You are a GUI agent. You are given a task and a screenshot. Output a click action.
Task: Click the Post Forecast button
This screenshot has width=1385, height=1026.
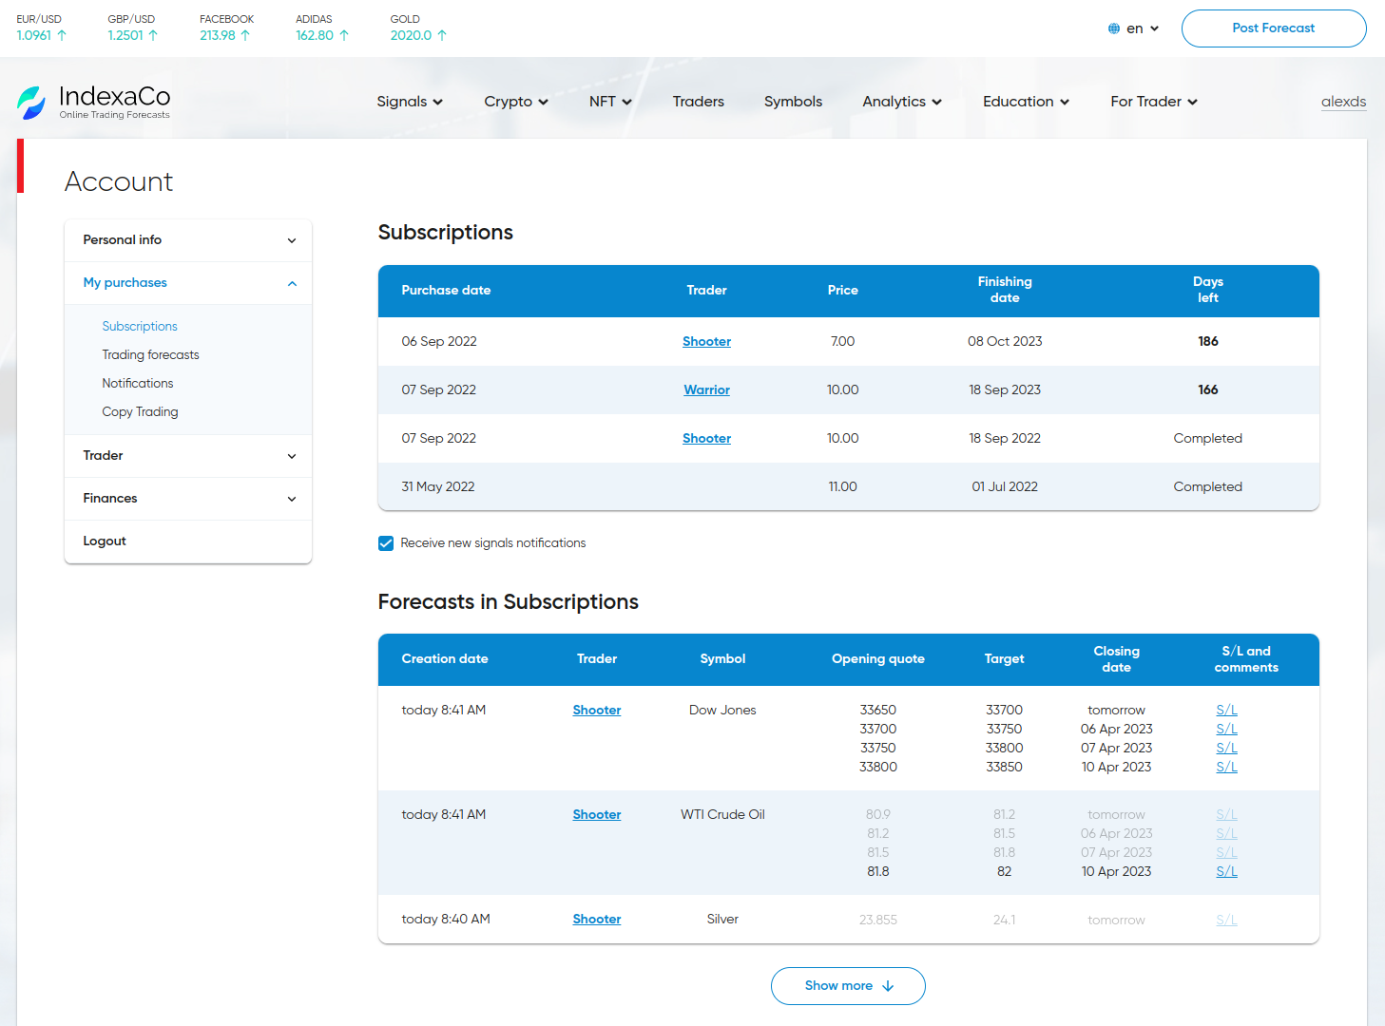tap(1274, 28)
